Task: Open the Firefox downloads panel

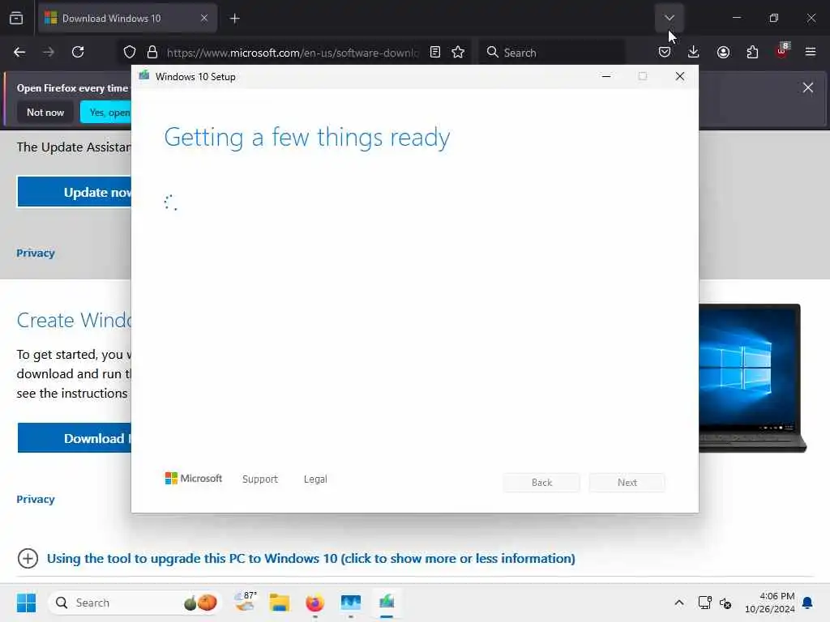Action: 694,52
